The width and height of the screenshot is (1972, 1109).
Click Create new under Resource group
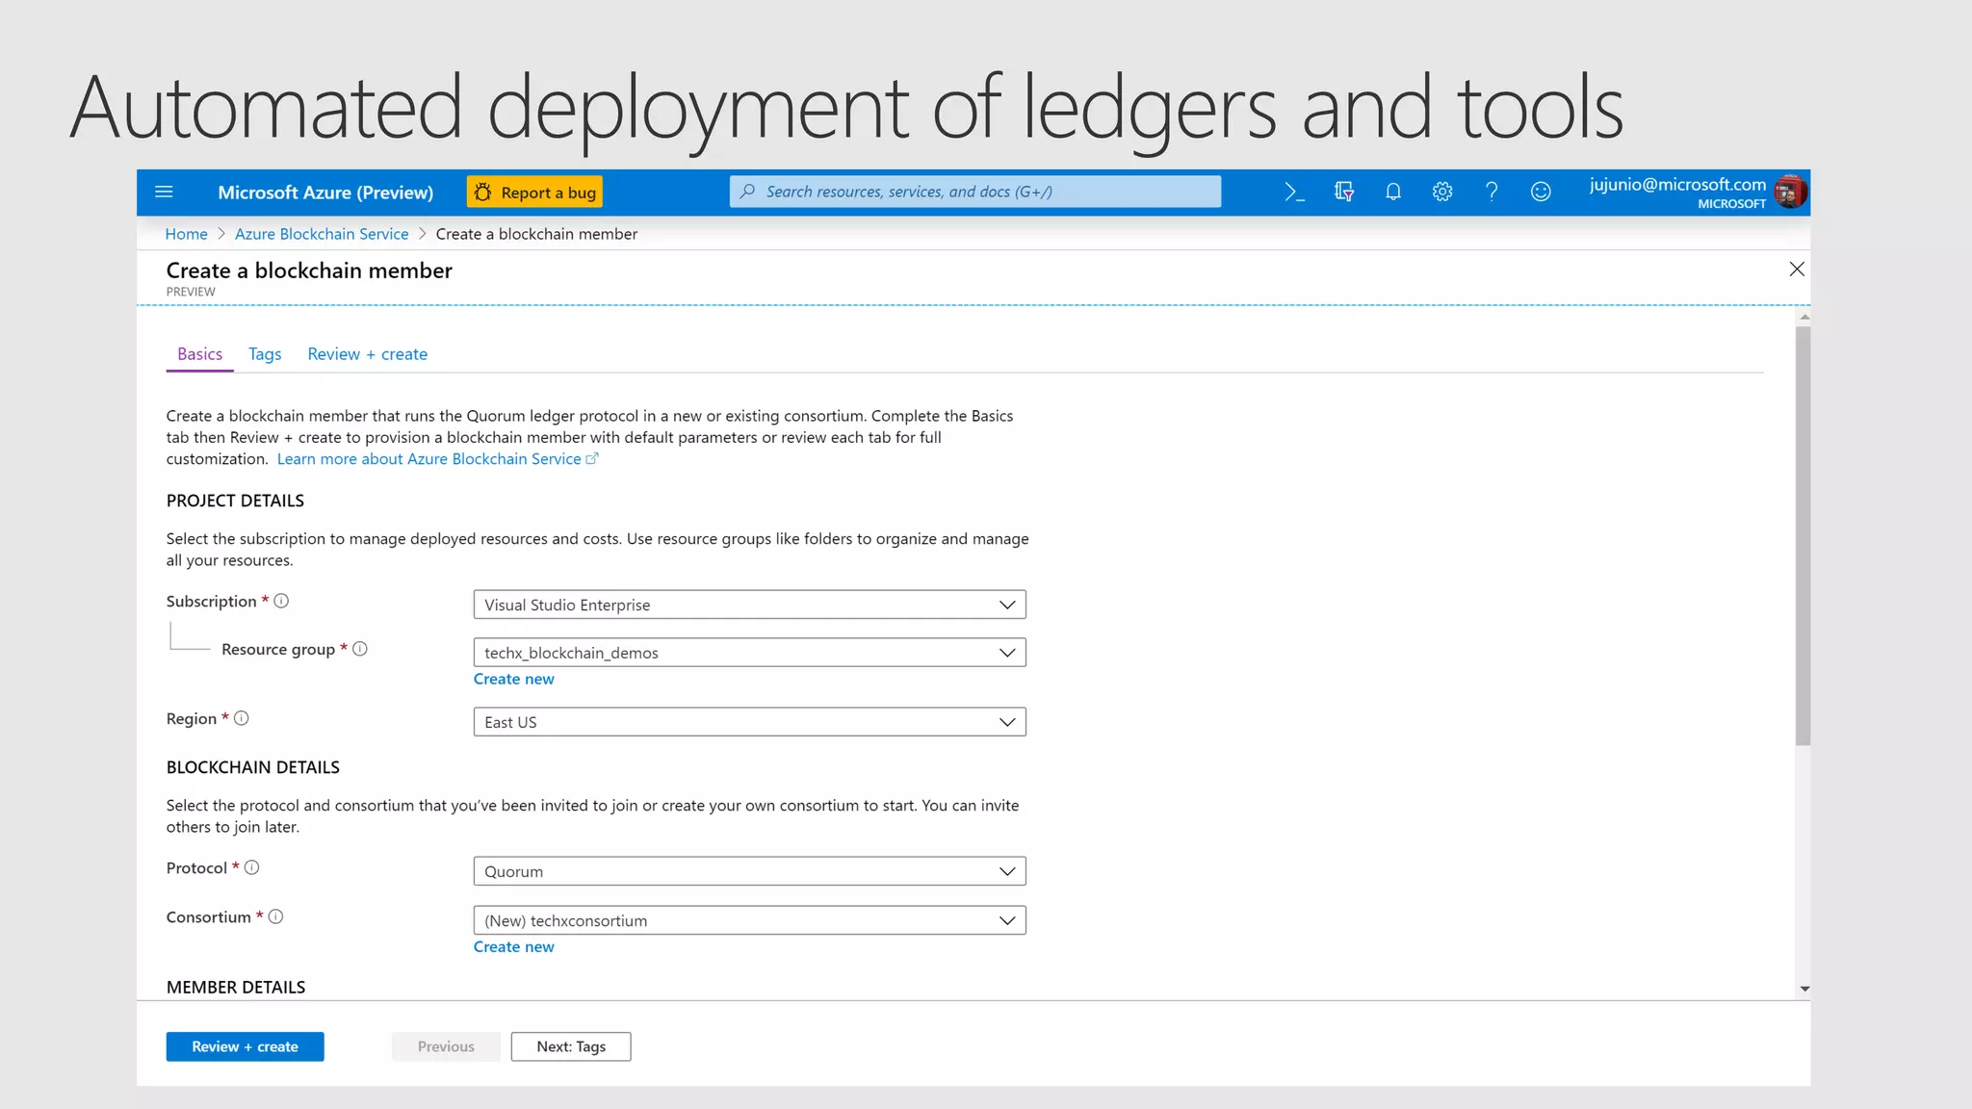pyautogui.click(x=513, y=679)
